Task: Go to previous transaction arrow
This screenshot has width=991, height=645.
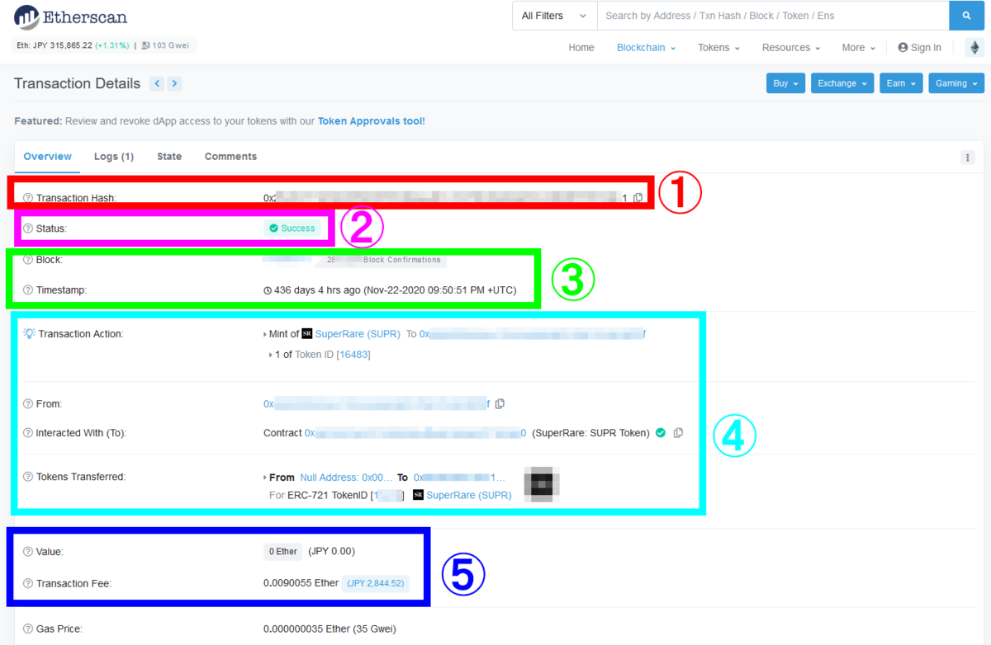Action: pyautogui.click(x=156, y=83)
